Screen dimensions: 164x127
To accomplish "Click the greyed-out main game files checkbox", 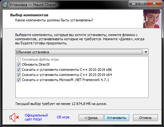I will 19,60.
